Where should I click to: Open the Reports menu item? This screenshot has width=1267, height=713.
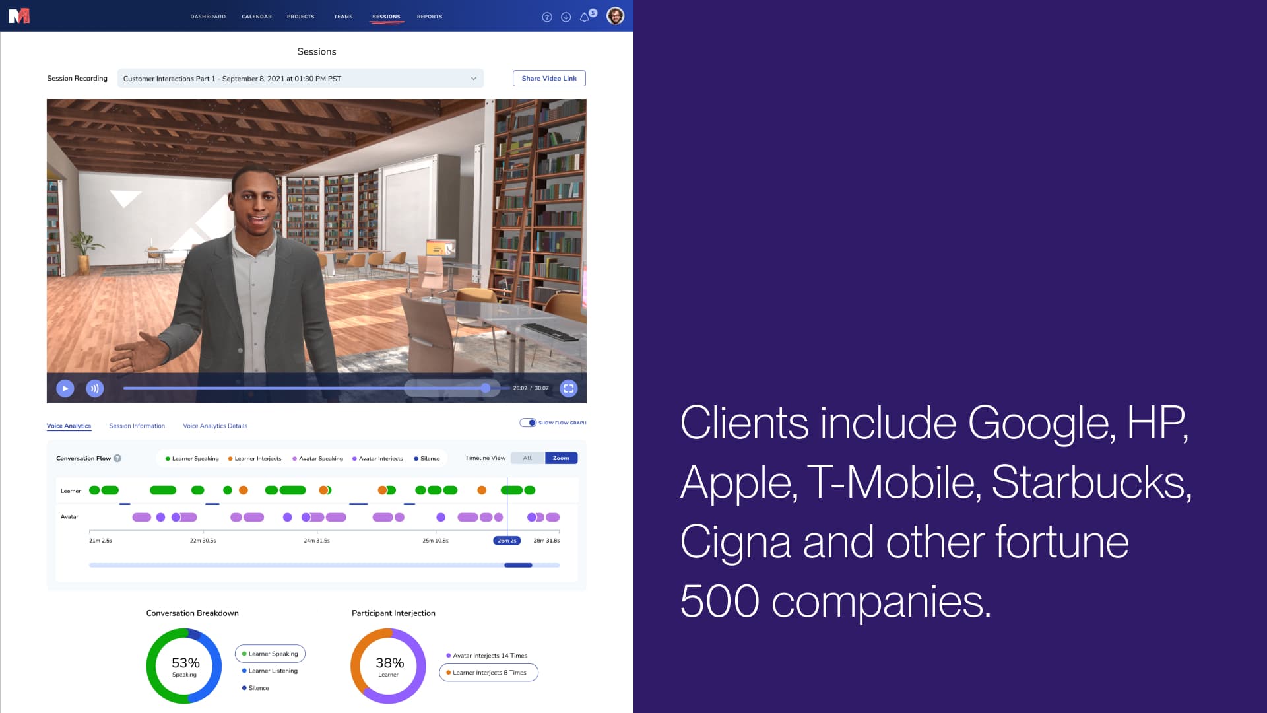(430, 17)
